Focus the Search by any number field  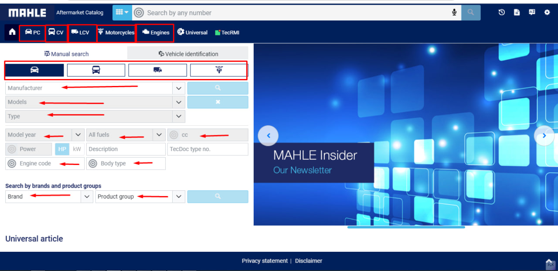296,13
